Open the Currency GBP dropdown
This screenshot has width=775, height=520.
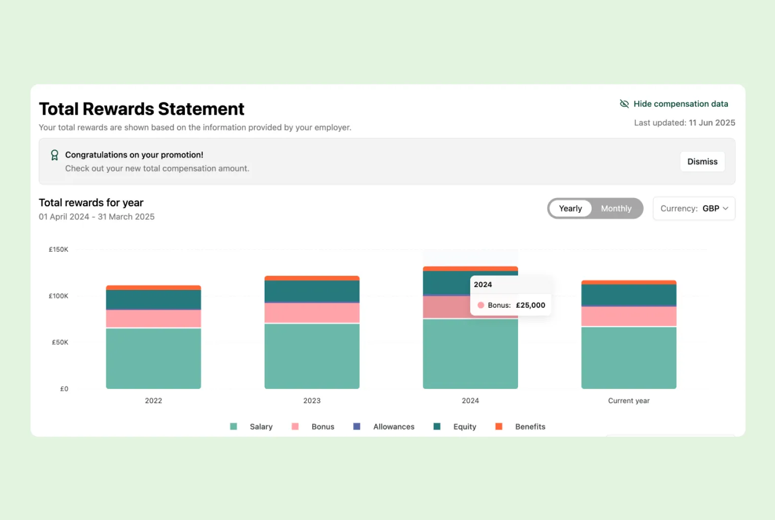point(694,209)
